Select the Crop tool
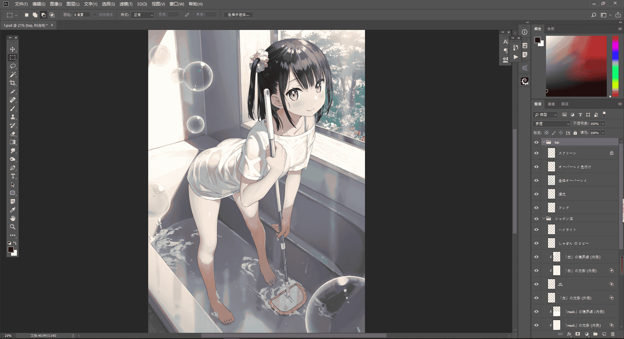Image resolution: width=624 pixels, height=339 pixels. pos(13,83)
